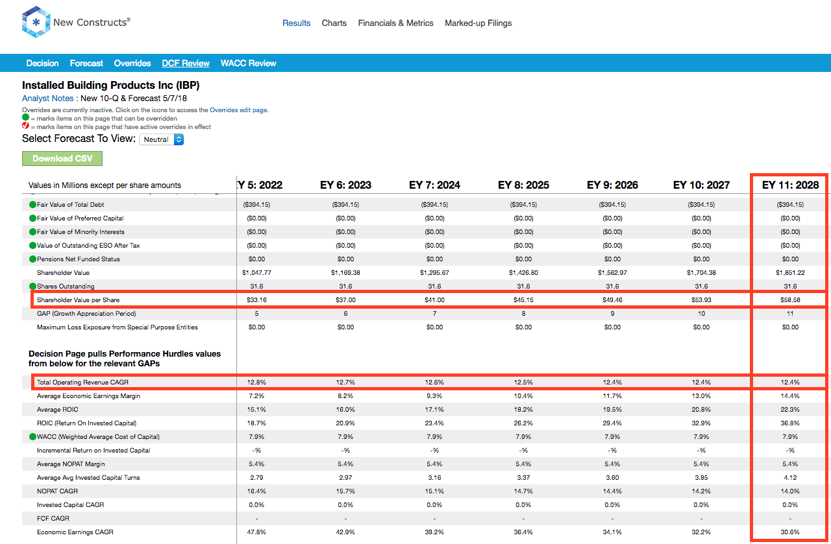Click green override dot for Fair Value of Minority Interests
The width and height of the screenshot is (831, 544).
[32, 231]
